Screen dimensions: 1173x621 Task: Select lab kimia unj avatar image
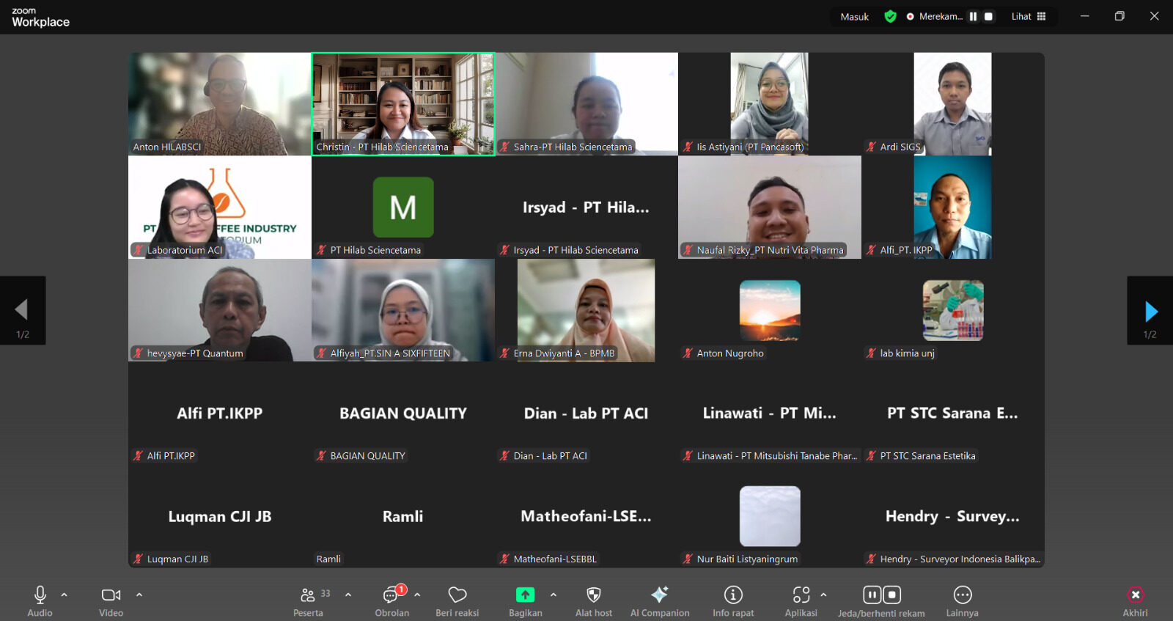click(953, 310)
